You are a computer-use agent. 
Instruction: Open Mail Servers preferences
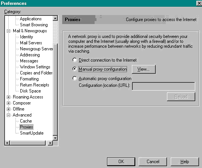31,43
